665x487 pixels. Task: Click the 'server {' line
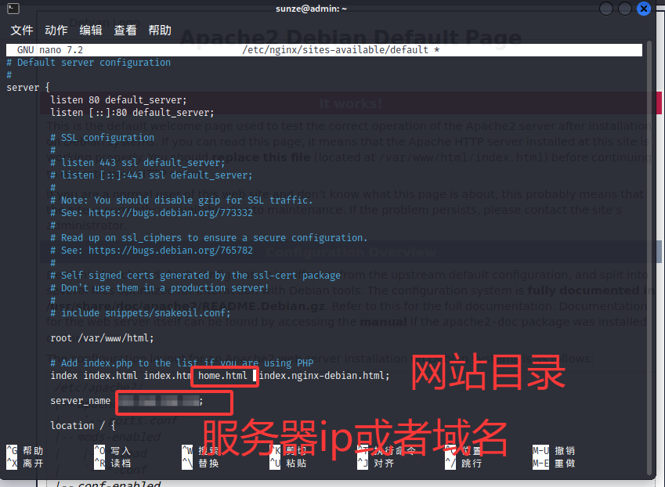pos(28,88)
